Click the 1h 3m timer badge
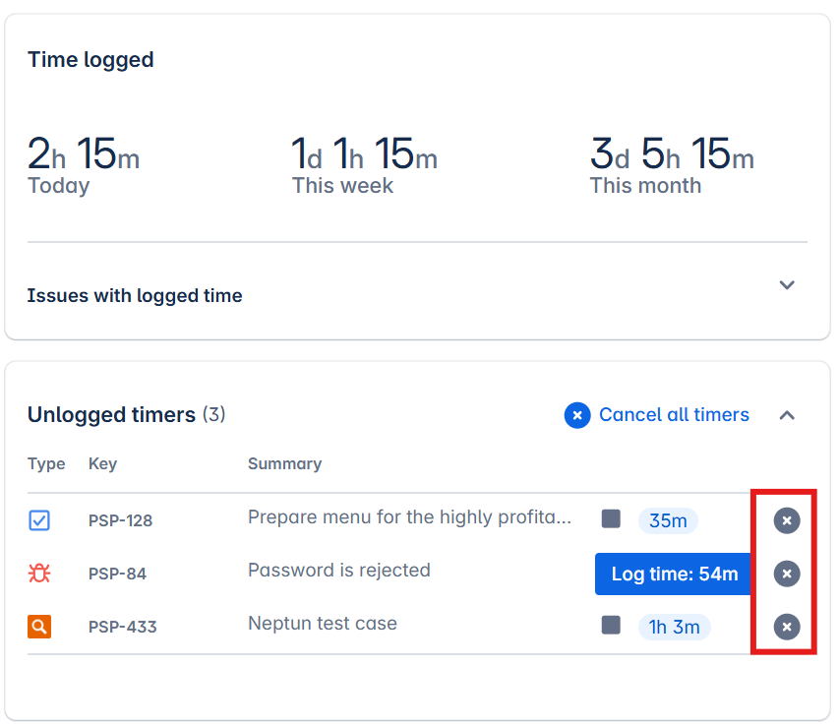The image size is (838, 726). 674,627
